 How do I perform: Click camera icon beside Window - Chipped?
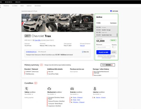click(x=72, y=102)
